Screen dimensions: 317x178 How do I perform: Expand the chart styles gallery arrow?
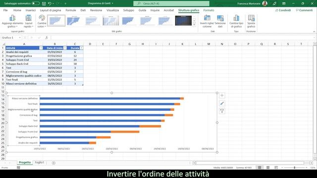194,25
